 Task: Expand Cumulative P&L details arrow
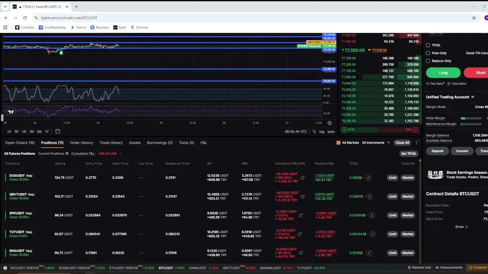(120, 154)
